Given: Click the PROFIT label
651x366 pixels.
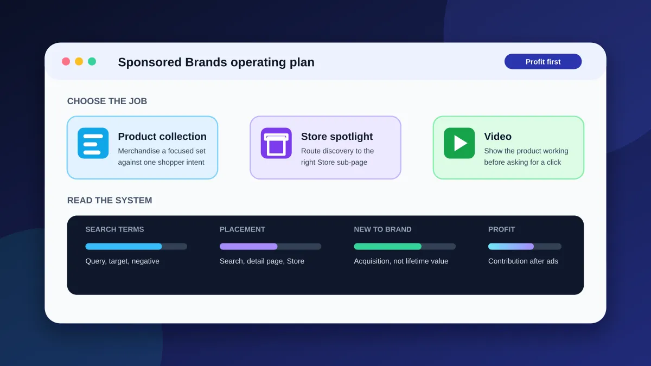Looking at the screenshot, I should click(x=502, y=229).
